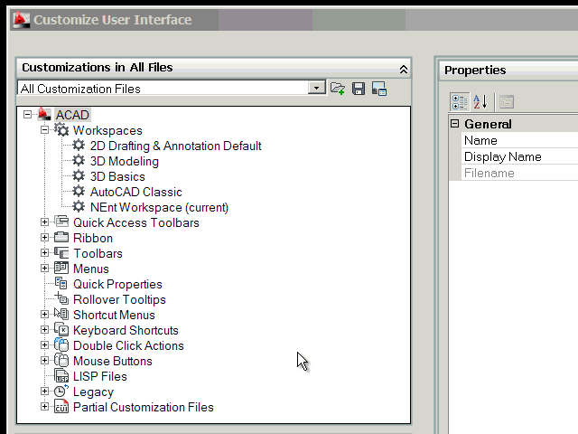Image resolution: width=578 pixels, height=434 pixels.
Task: Select NEnt Workspace (current) in tree
Action: pyautogui.click(x=159, y=207)
